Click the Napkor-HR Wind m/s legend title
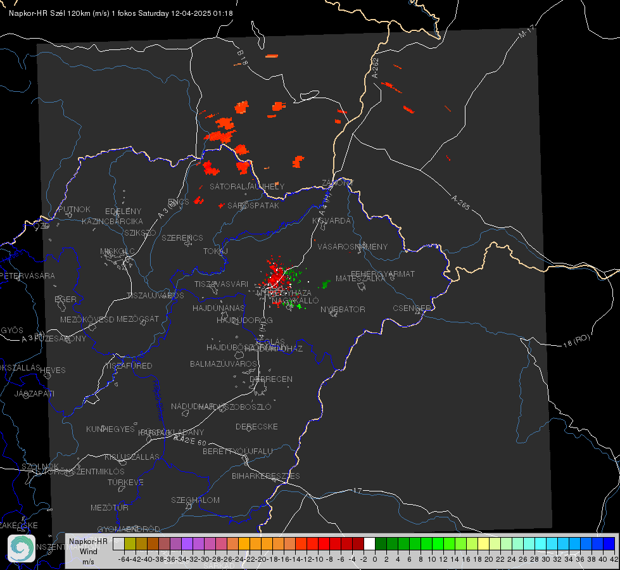This screenshot has height=570, width=620. [88, 552]
